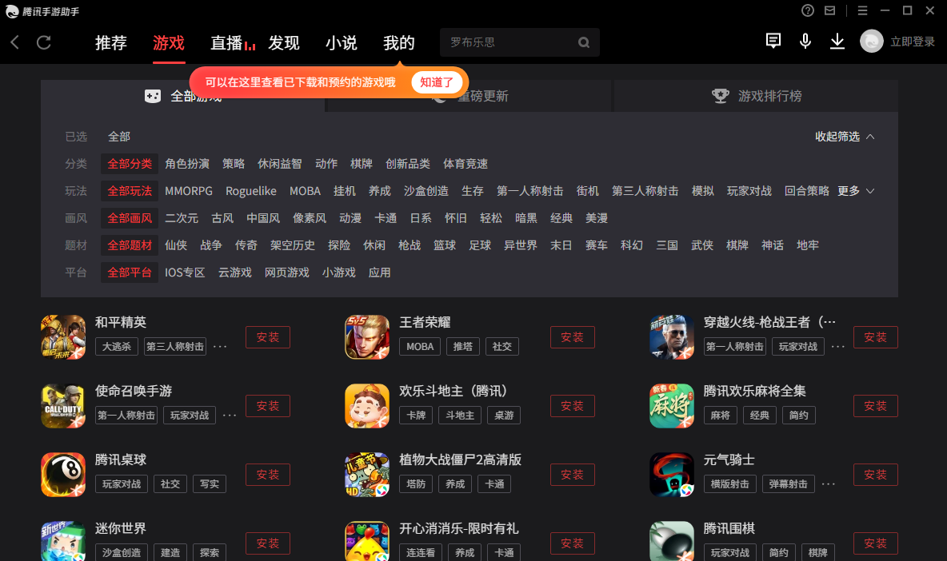Install 腾讯欢乐麻将全集

875,406
